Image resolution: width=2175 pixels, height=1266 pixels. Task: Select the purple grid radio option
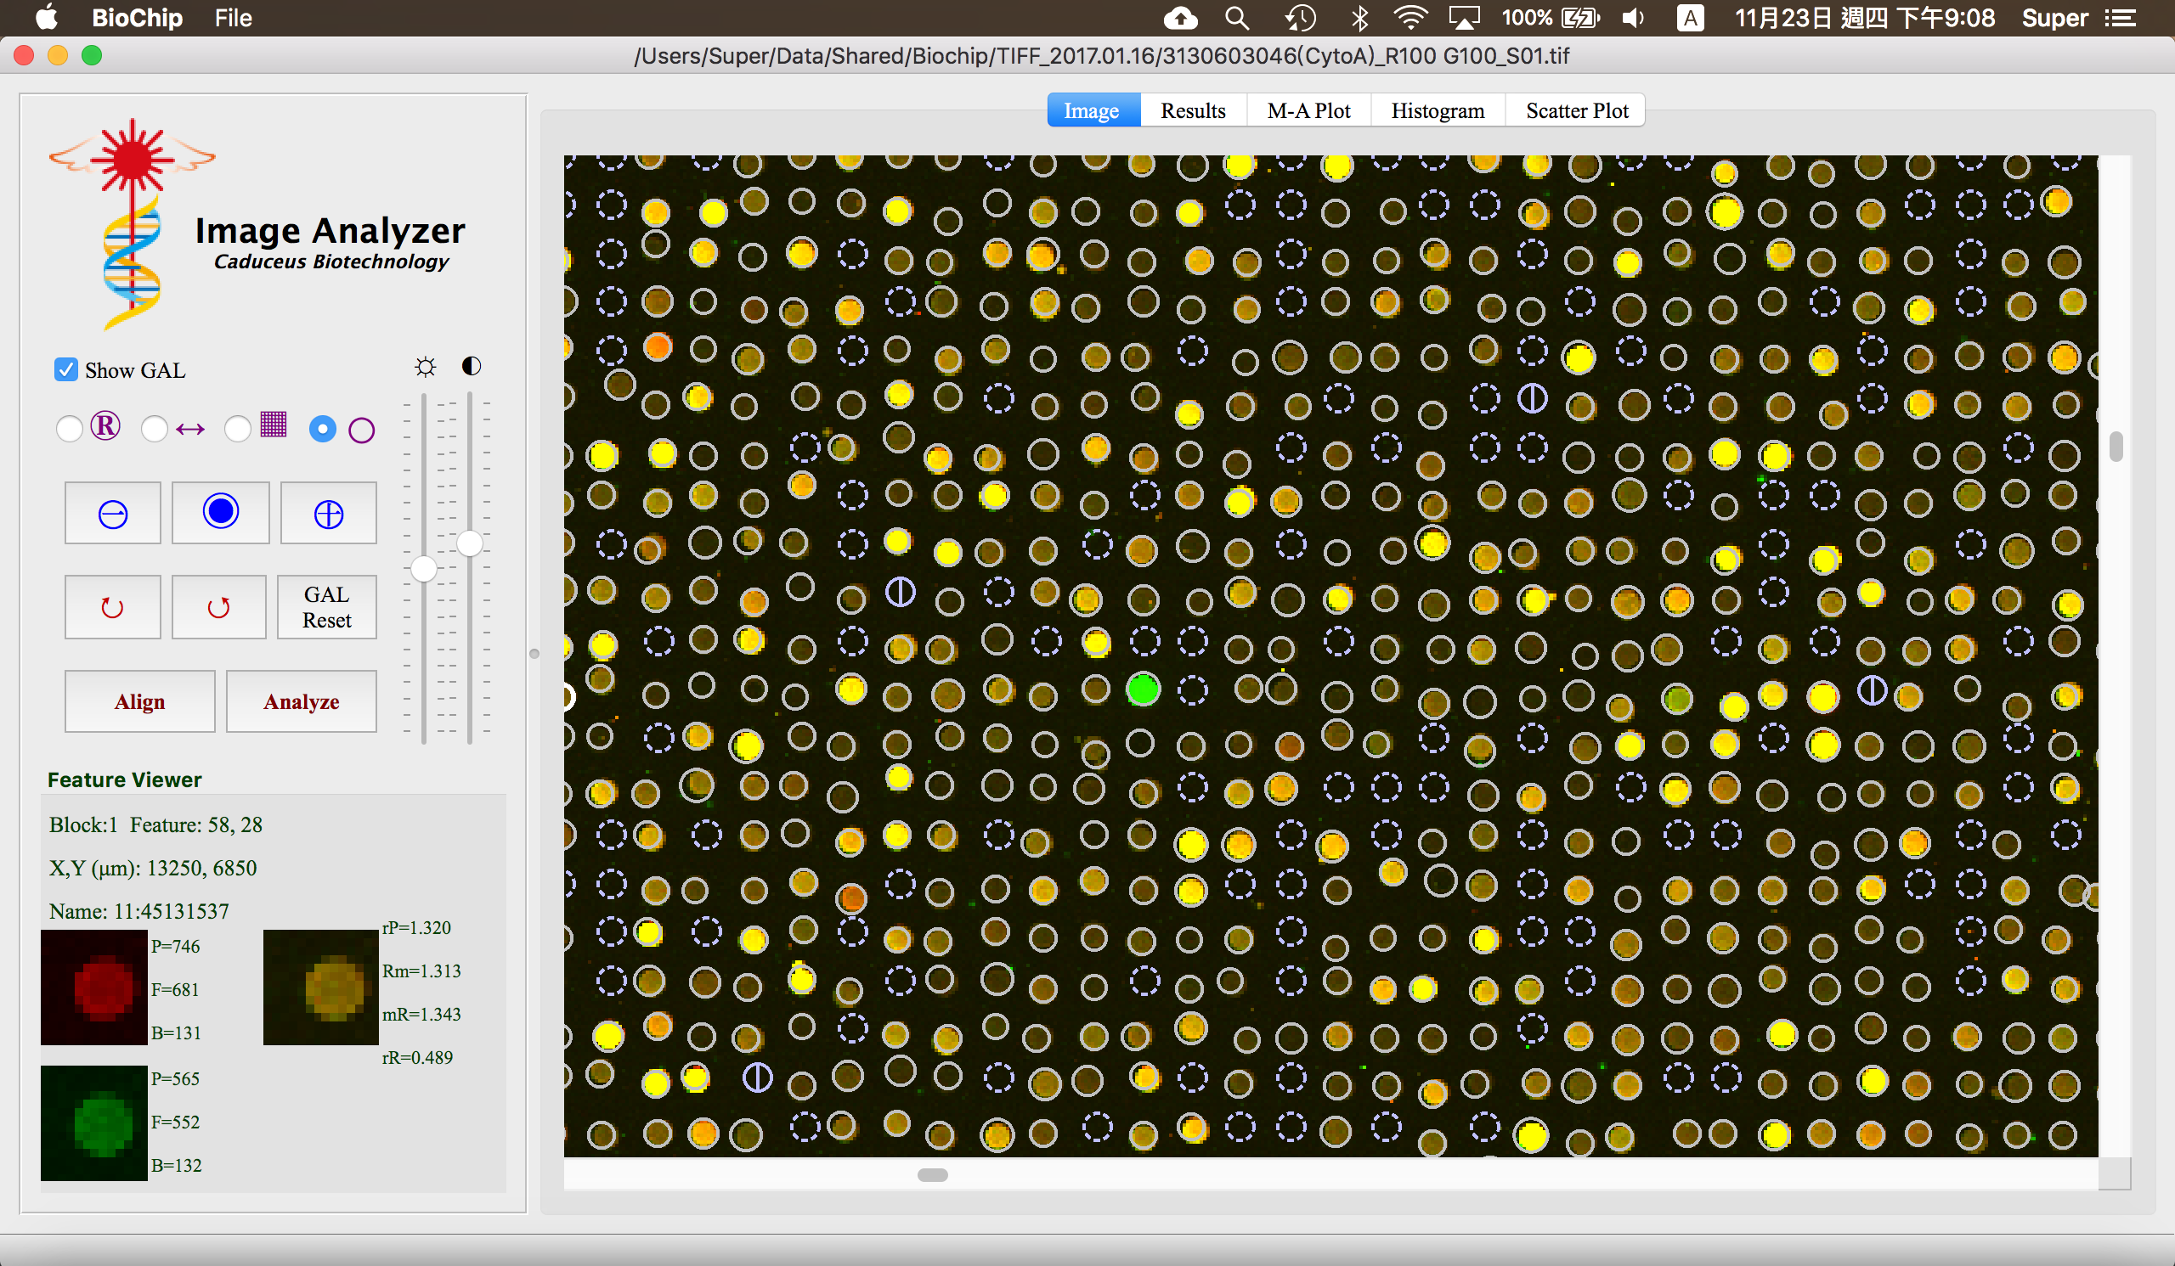pos(237,429)
